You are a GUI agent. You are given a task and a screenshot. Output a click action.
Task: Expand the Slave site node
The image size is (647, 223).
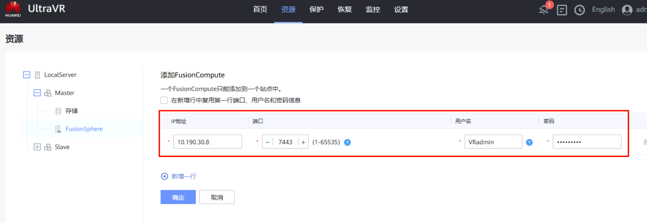point(37,147)
